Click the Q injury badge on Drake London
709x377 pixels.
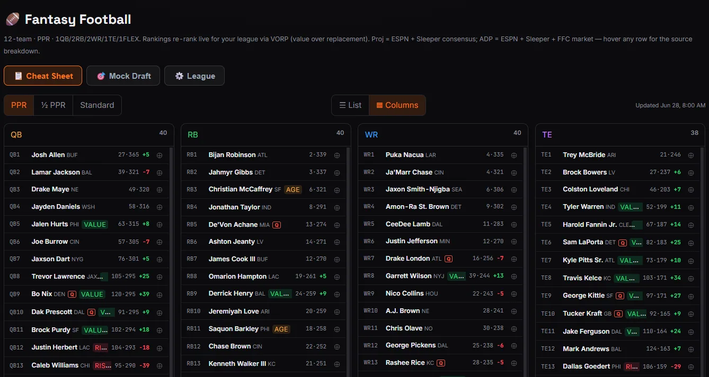449,259
